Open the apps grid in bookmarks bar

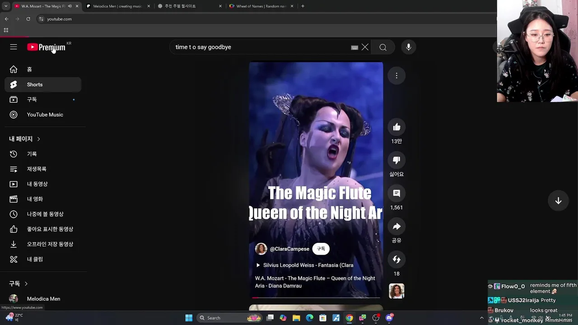pyautogui.click(x=6, y=30)
